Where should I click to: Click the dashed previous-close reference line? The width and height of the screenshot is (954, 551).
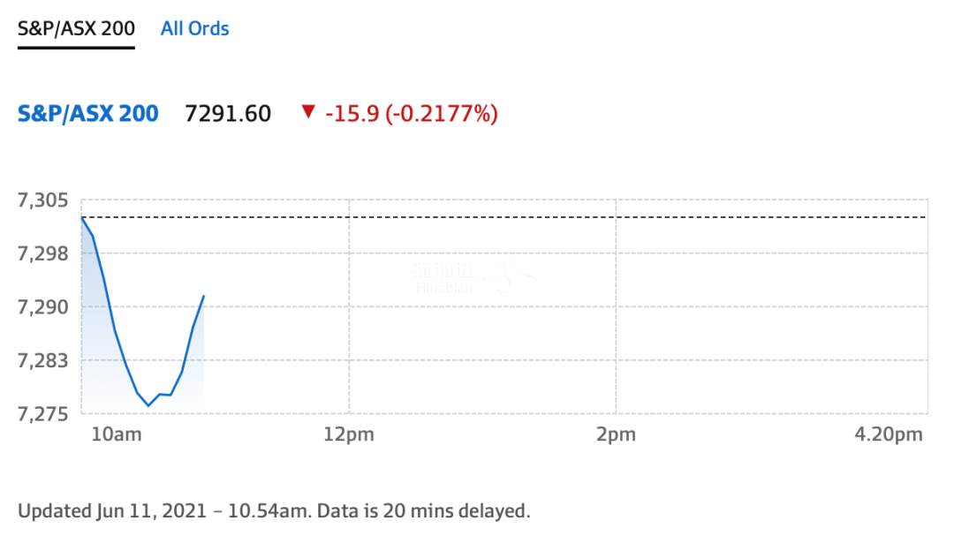(504, 217)
